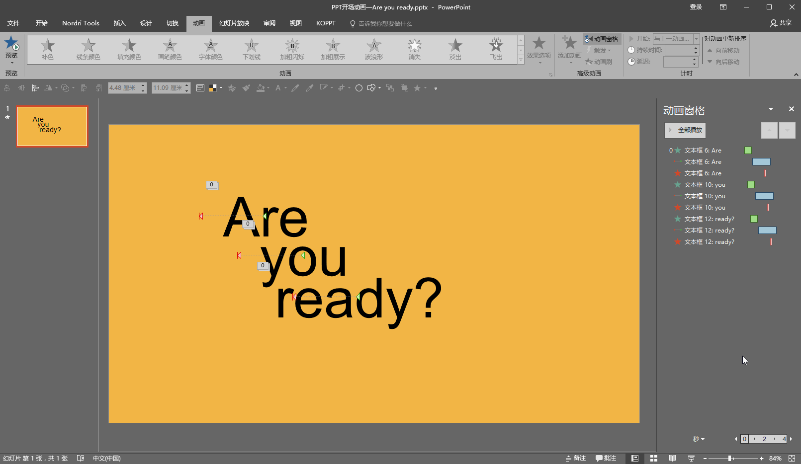
Task: Switch to slide sorter view icon
Action: pyautogui.click(x=654, y=458)
